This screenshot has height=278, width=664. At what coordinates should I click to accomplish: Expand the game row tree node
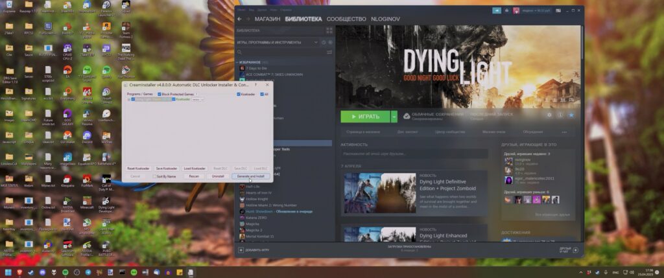coord(128,99)
